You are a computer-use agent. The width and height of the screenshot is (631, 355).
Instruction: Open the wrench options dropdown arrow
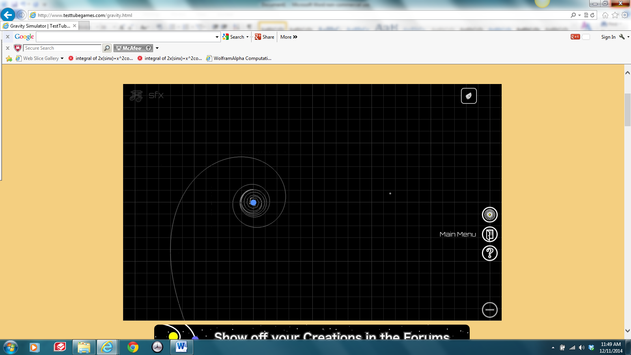(x=628, y=37)
